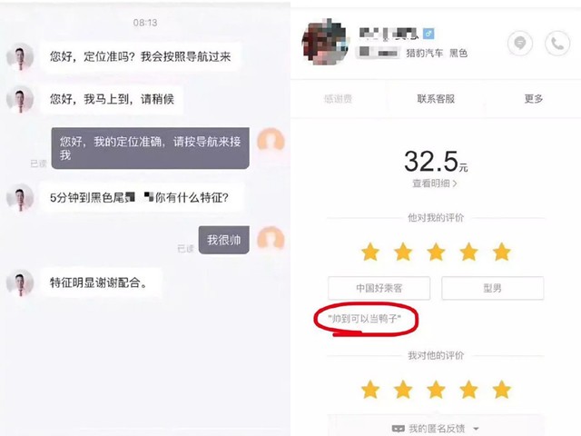The width and height of the screenshot is (581, 436).
Task: Tap passenger avatar beside 我很帅 message
Action: point(271,240)
